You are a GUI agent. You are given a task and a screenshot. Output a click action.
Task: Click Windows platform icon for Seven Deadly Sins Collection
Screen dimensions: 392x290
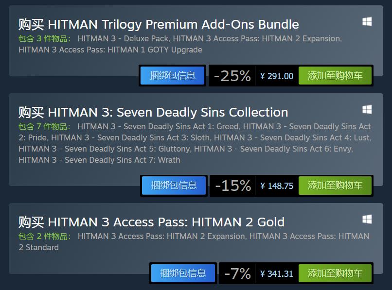367,109
